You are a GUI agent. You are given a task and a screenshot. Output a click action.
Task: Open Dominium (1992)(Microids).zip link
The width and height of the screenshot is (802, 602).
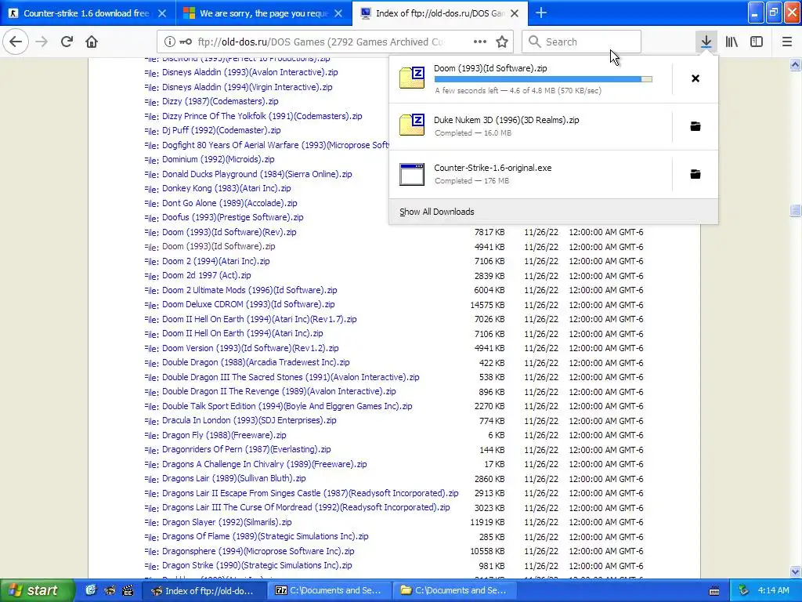point(219,159)
